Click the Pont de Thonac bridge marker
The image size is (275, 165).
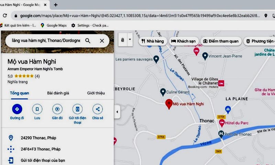pyautogui.click(x=221, y=134)
